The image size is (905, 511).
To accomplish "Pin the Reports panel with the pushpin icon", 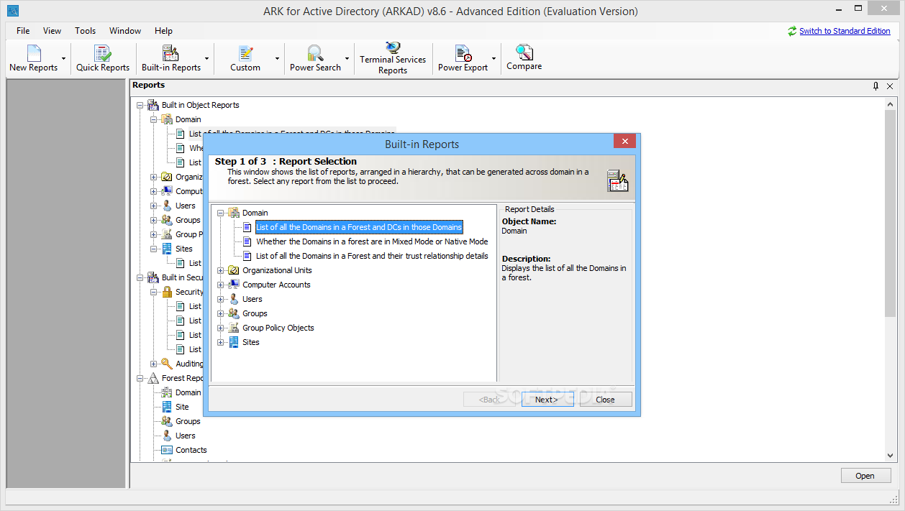I will pyautogui.click(x=876, y=86).
